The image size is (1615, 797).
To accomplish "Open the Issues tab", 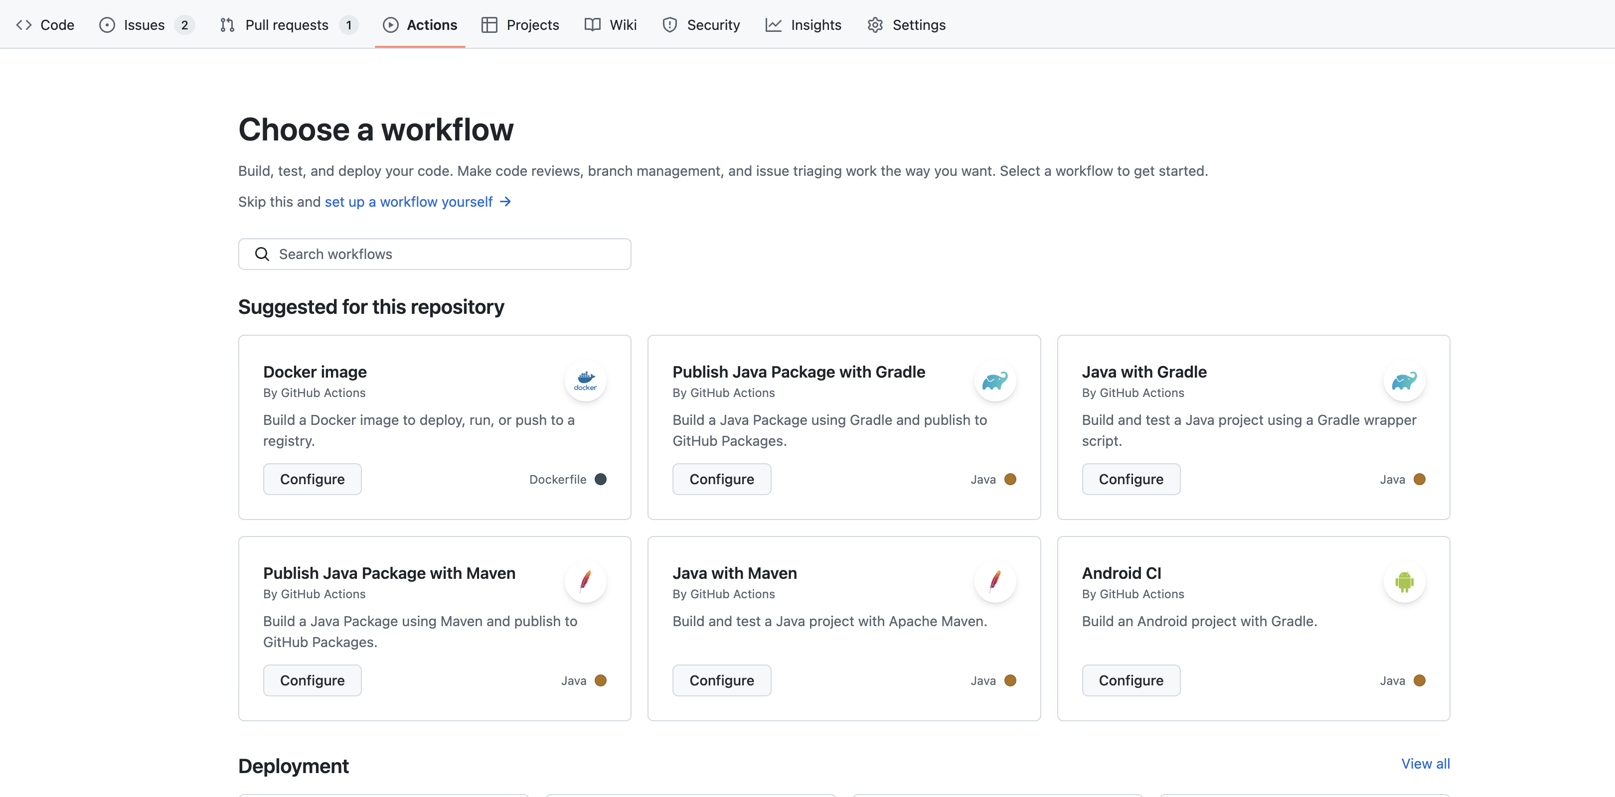I will (x=144, y=25).
